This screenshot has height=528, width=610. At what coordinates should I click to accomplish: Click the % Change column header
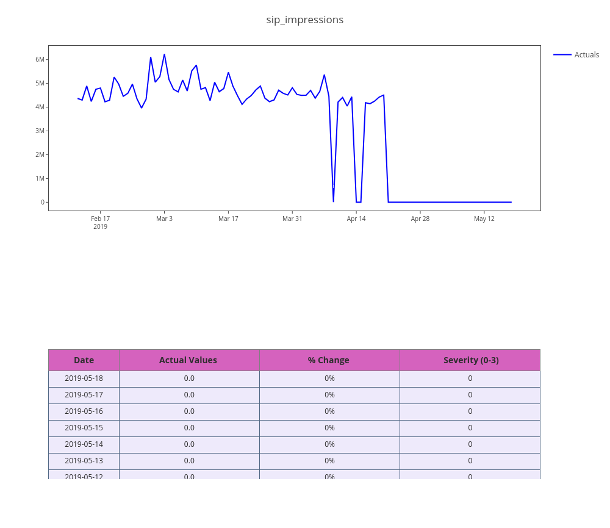(x=329, y=360)
